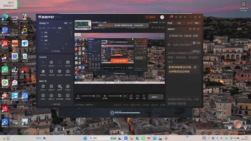
Task: Edit the stream title pencil icon
Action: click(x=109, y=22)
